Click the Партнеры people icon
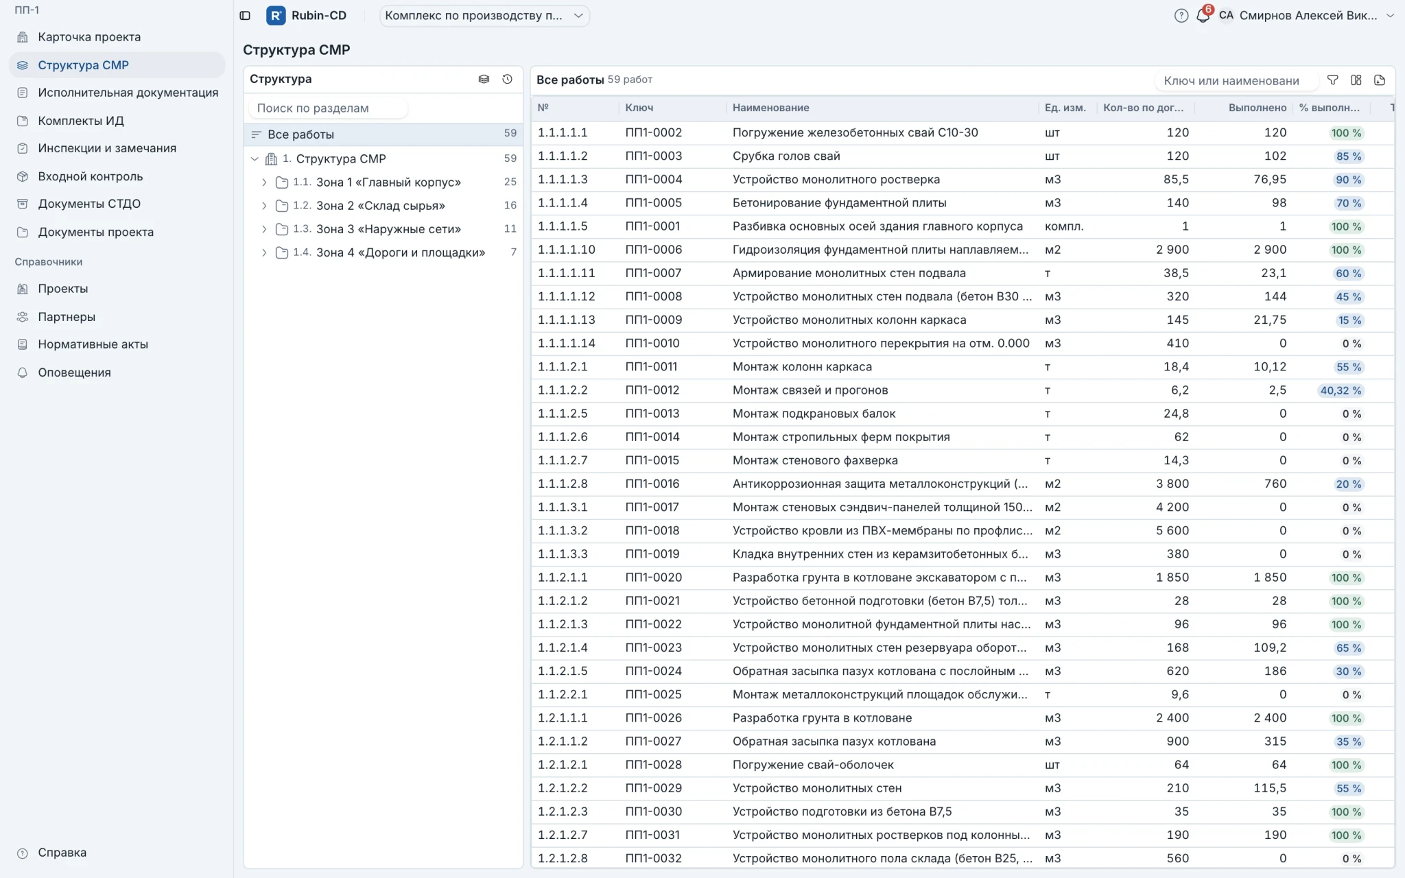This screenshot has width=1405, height=878. point(23,317)
